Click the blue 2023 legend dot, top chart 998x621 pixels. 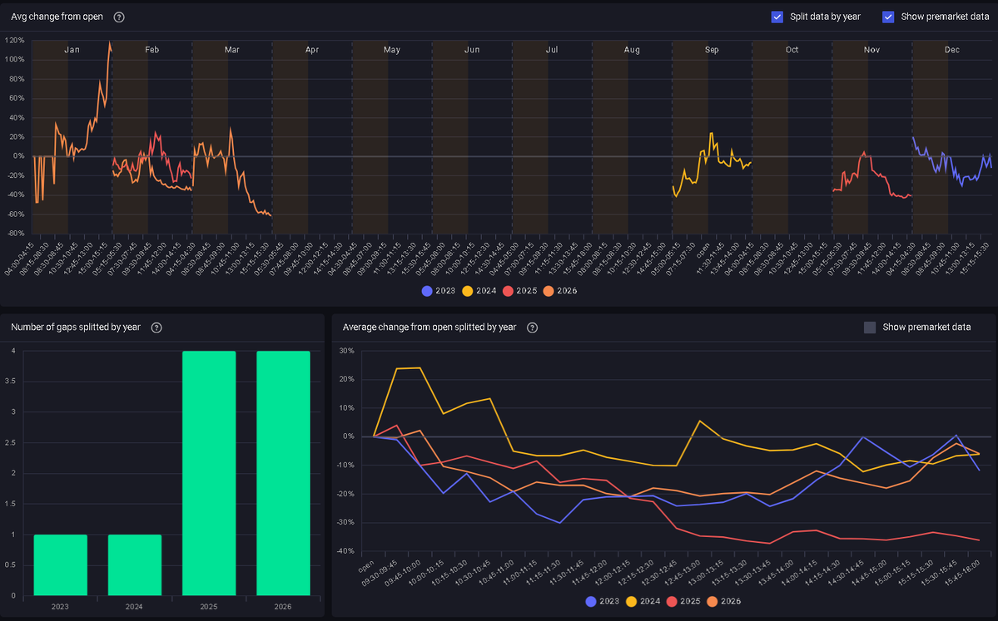click(x=427, y=291)
